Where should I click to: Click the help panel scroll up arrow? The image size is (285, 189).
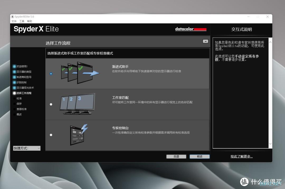tap(270, 42)
